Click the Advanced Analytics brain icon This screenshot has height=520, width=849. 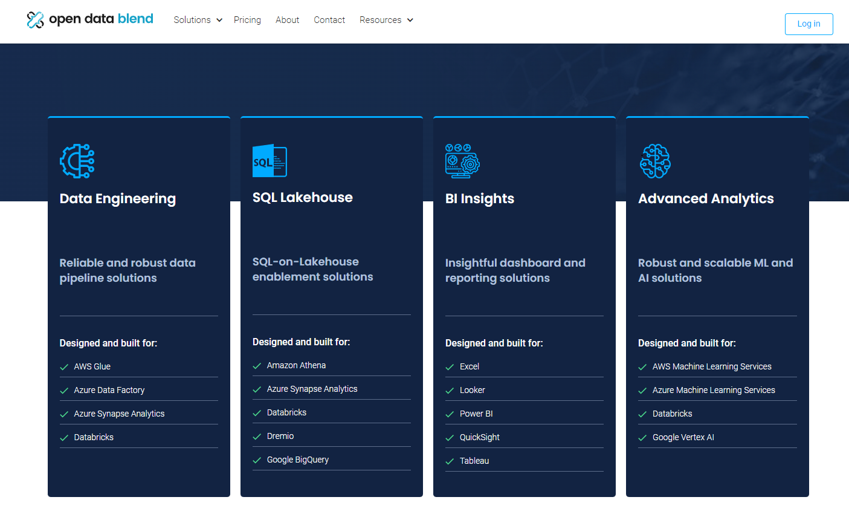[x=655, y=161]
